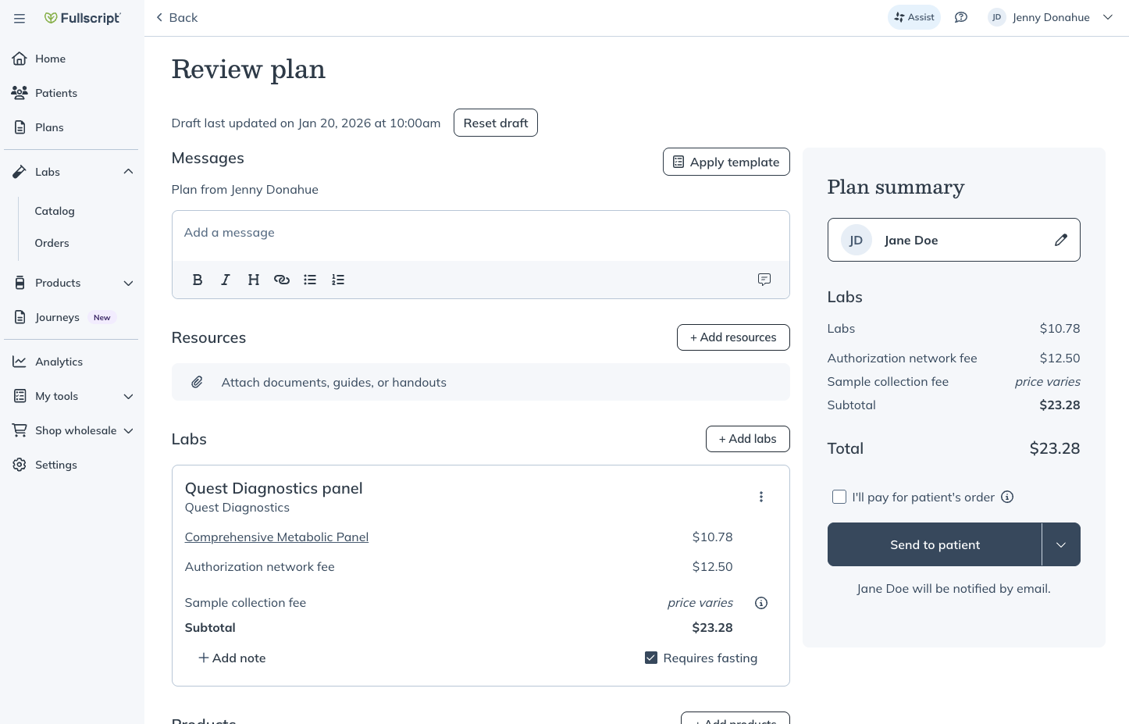Click Apply template button
The height and width of the screenshot is (724, 1129).
[726, 162]
